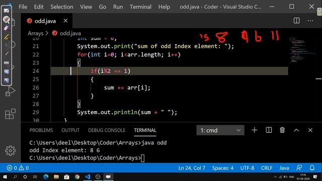
Task: Click UTF-8 encoding in status bar
Action: click(247, 168)
